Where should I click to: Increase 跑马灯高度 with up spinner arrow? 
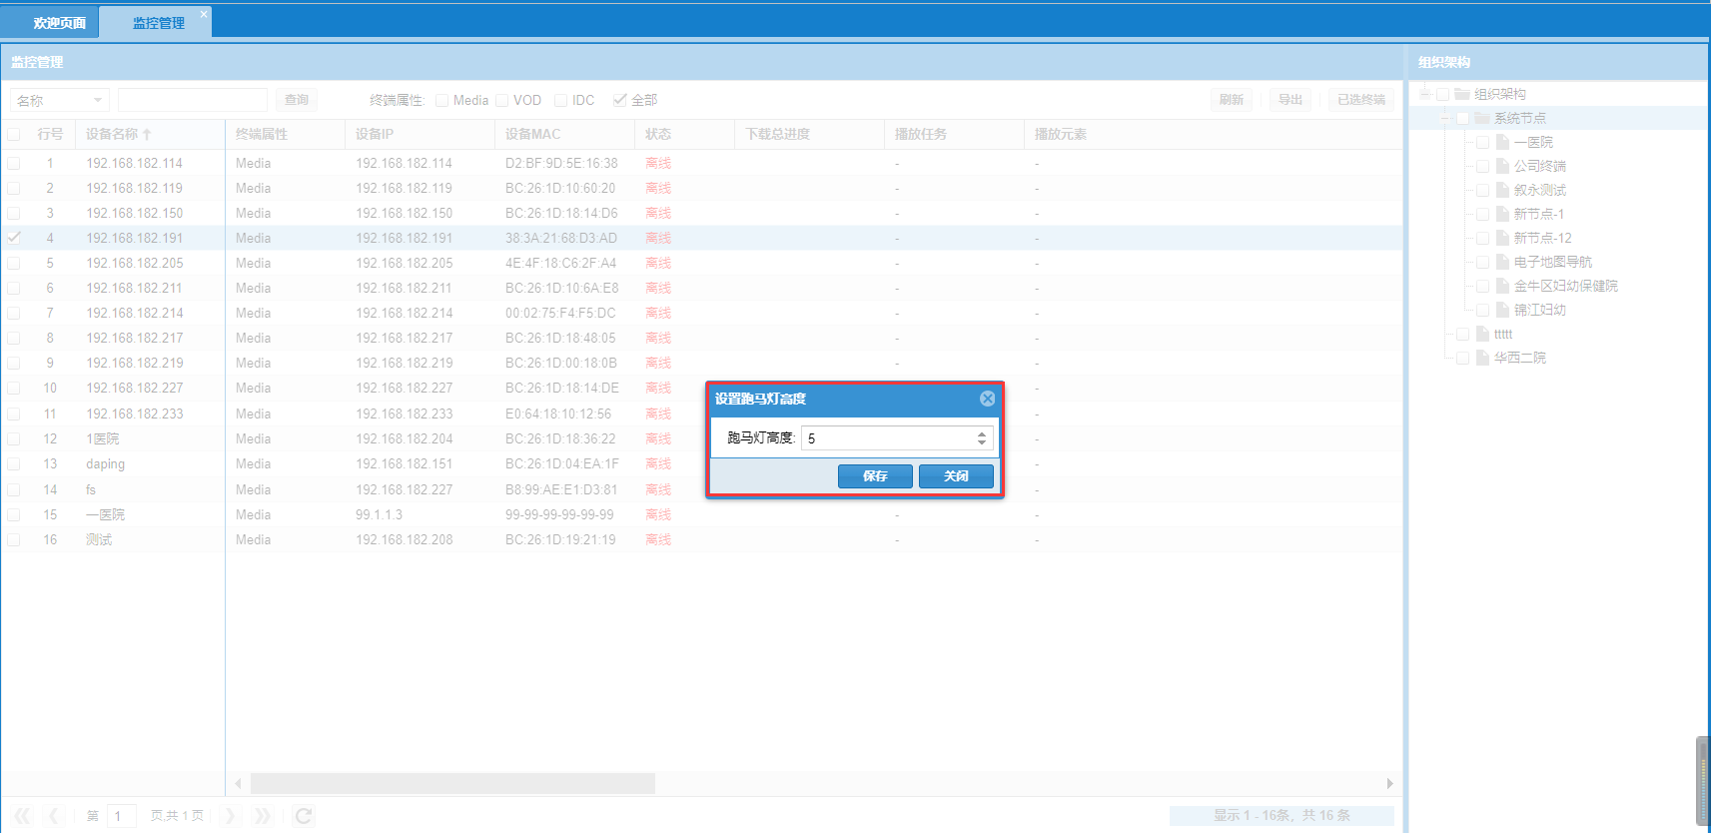pos(982,433)
